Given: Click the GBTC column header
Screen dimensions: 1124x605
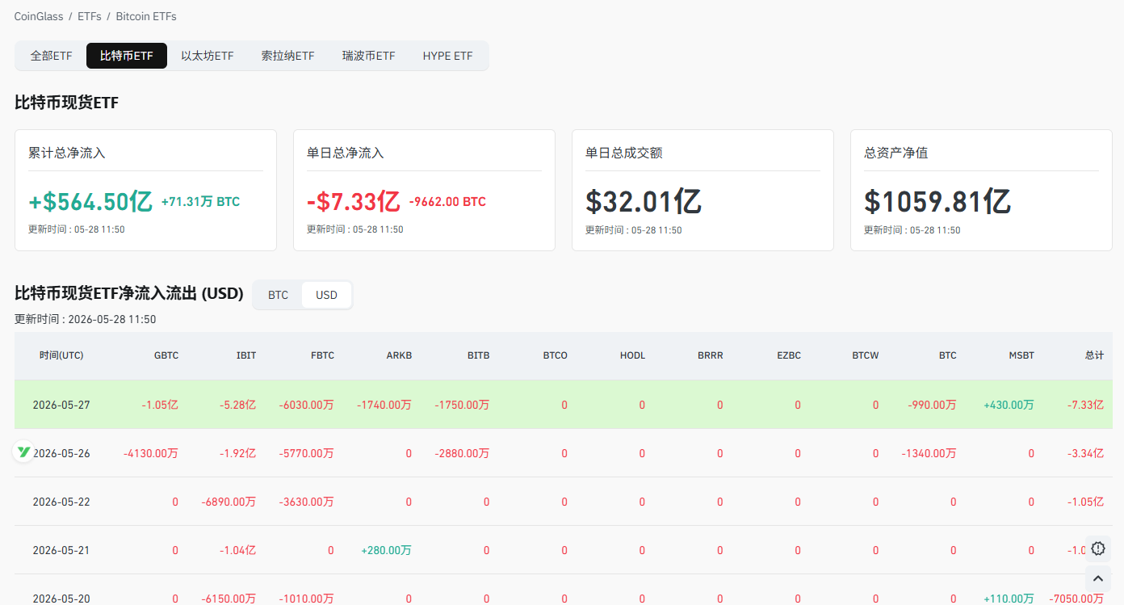Looking at the screenshot, I should tap(166, 355).
